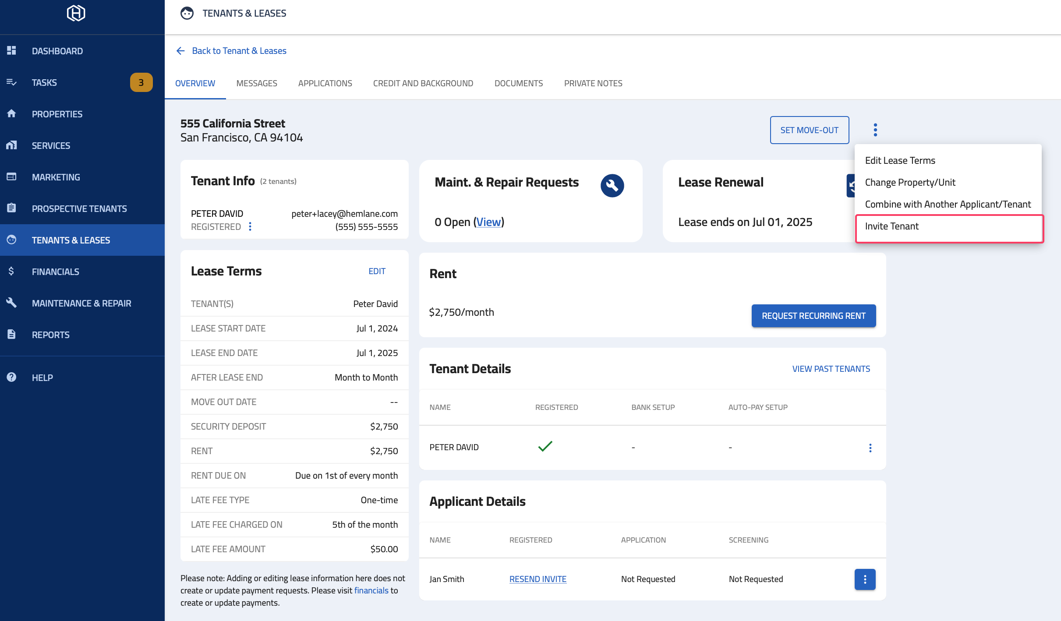Open Prospective Tenants clipboard icon
This screenshot has height=621, width=1061.
pyautogui.click(x=11, y=208)
